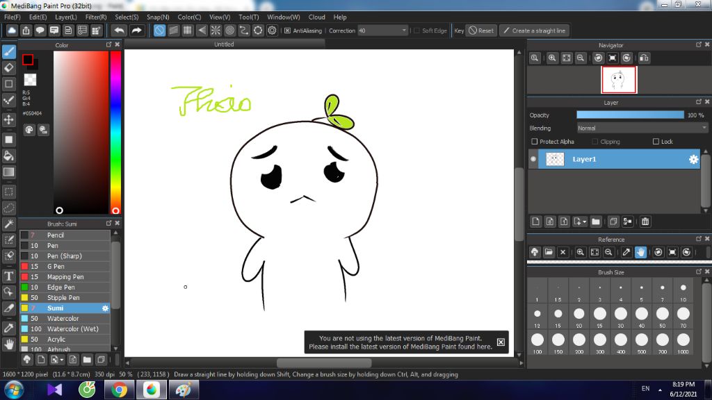Enable the grid snap icon
Viewport: 712px width, 400px height.
click(188, 31)
